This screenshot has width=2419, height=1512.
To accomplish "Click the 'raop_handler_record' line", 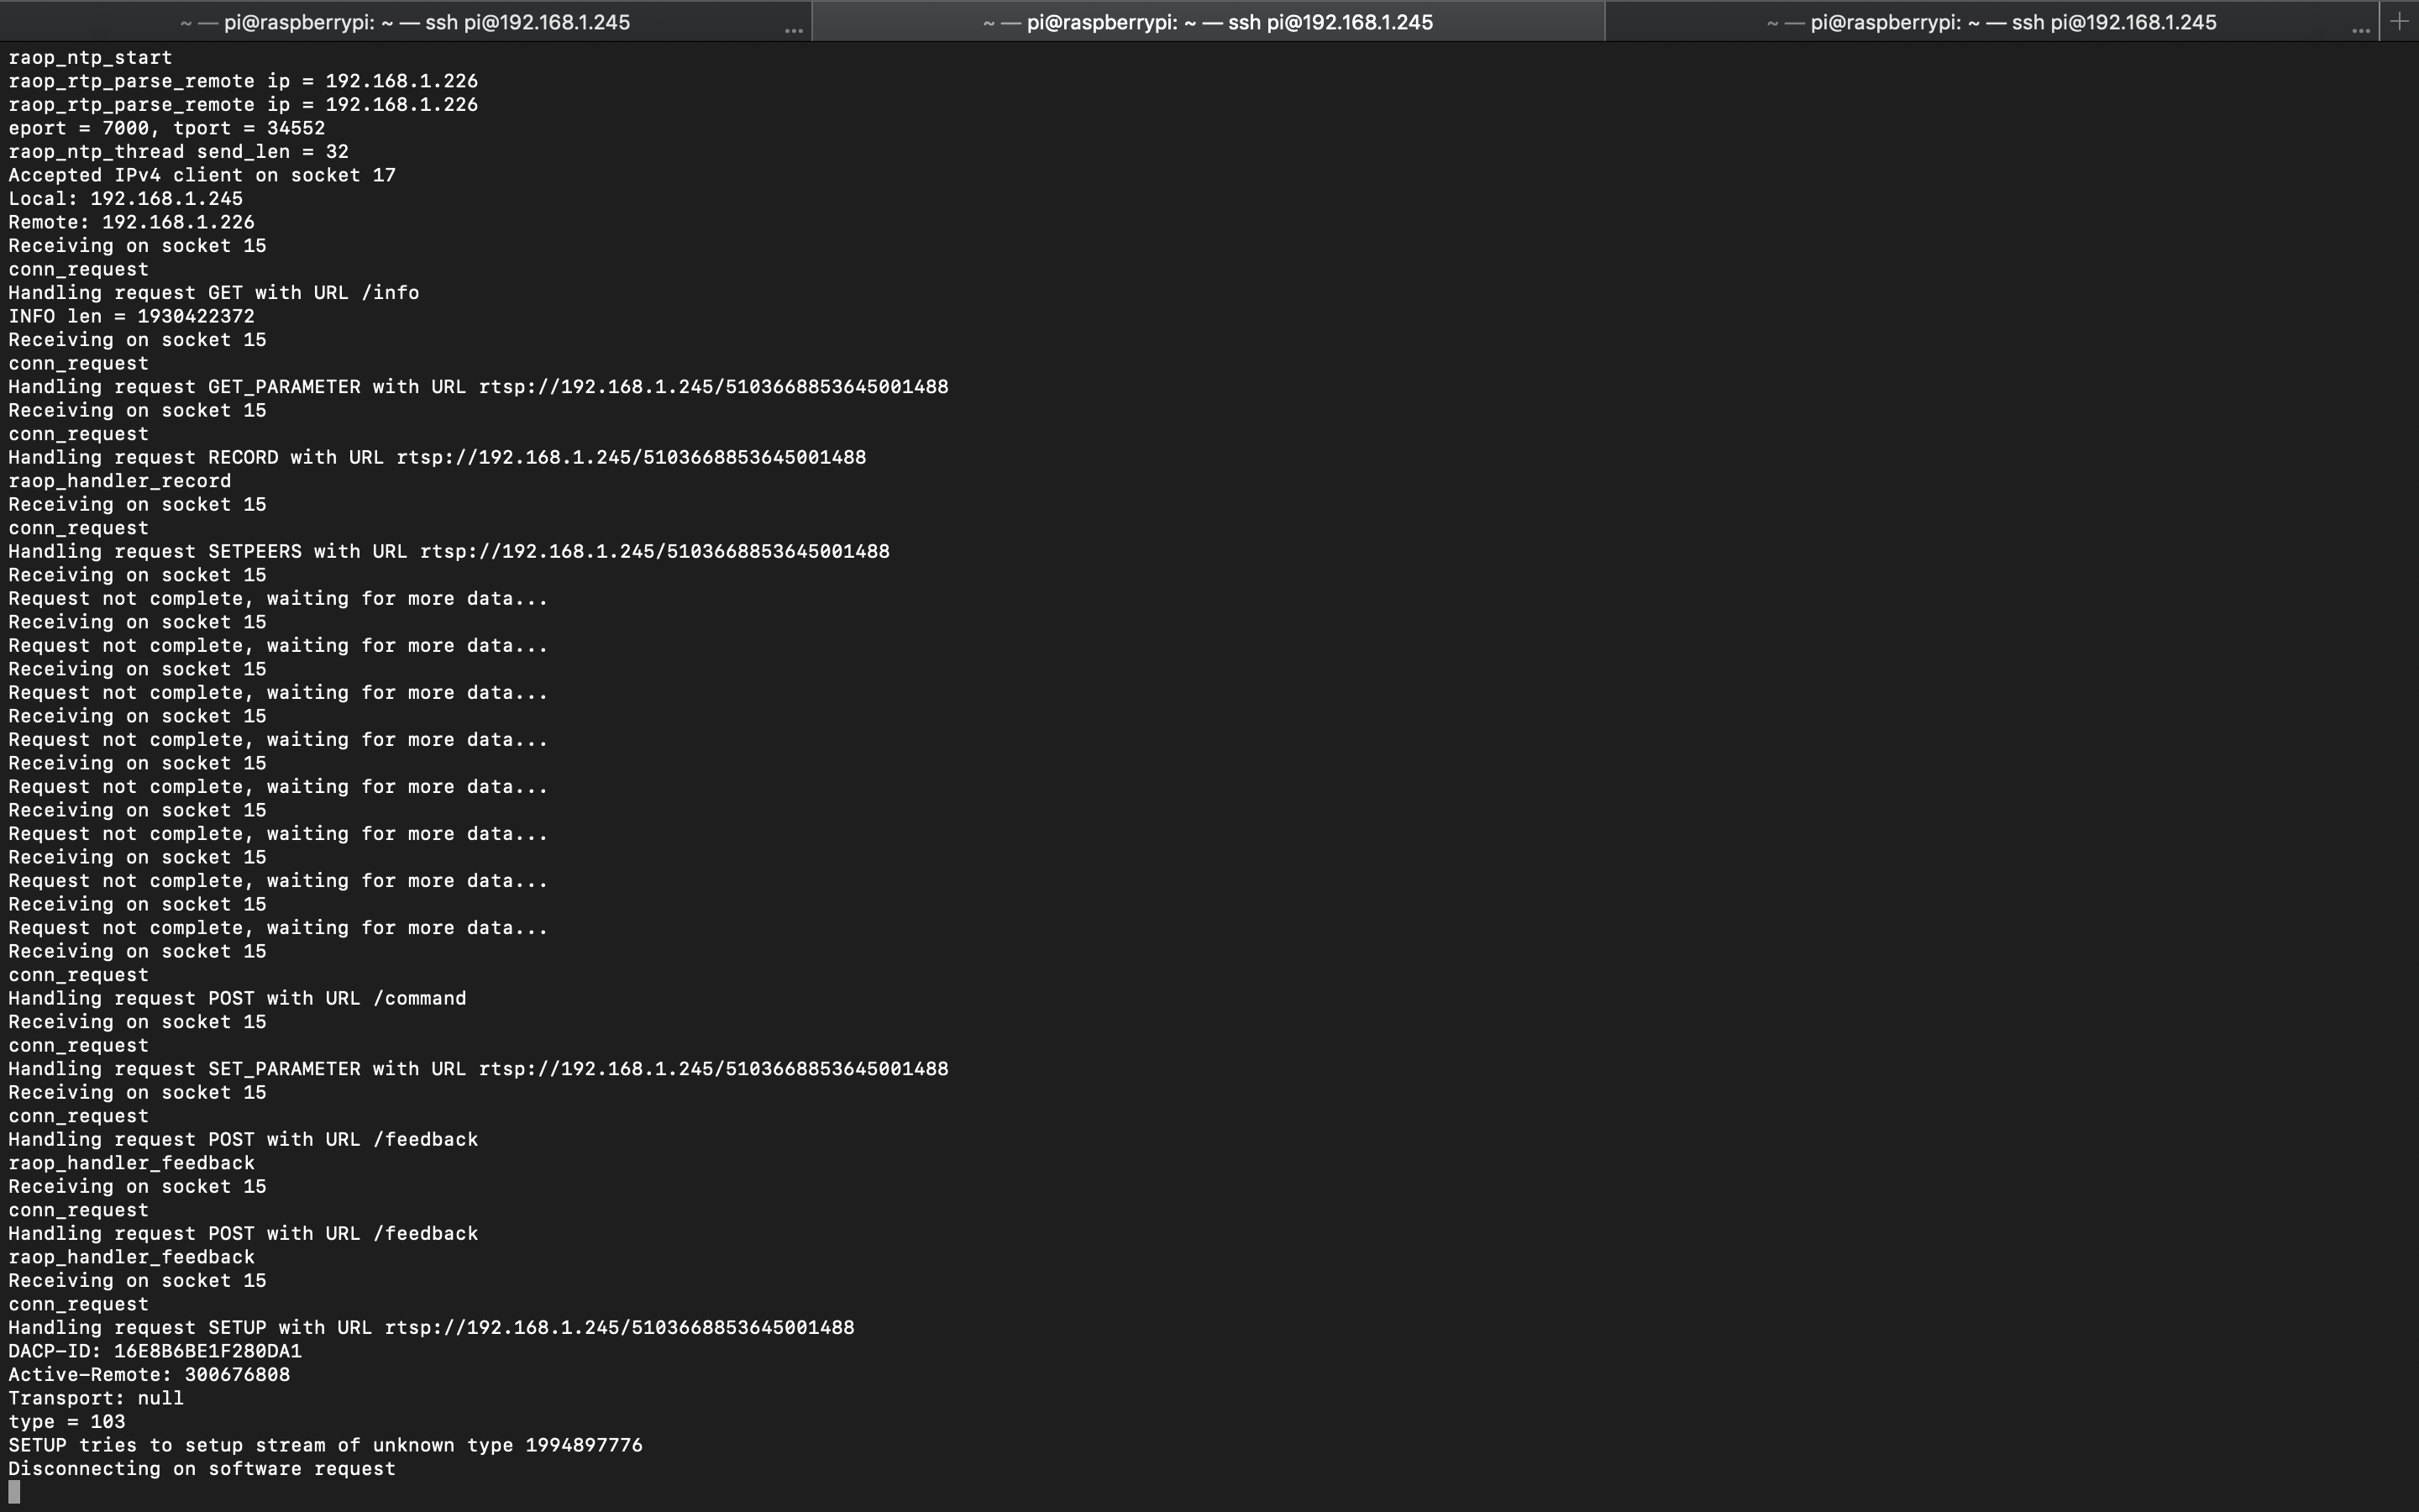I will [120, 481].
